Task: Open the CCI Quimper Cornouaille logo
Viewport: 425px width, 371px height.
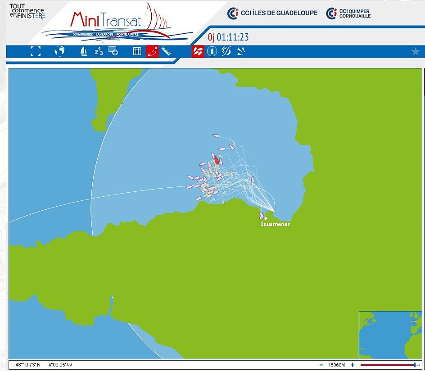Action: 348,13
